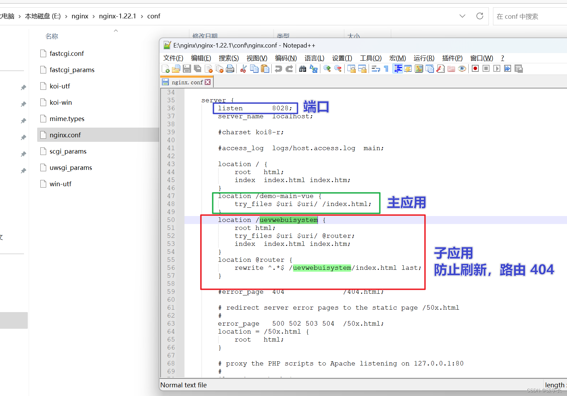This screenshot has height=396, width=567.
Task: Open the 窗口(W) menu
Action: coord(482,58)
